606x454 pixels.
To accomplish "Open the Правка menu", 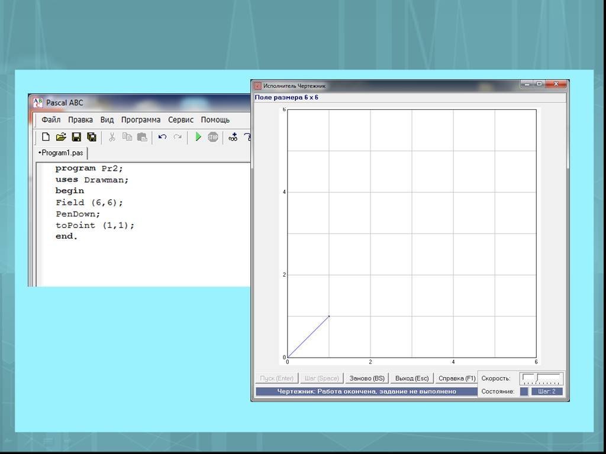I will pyautogui.click(x=80, y=119).
